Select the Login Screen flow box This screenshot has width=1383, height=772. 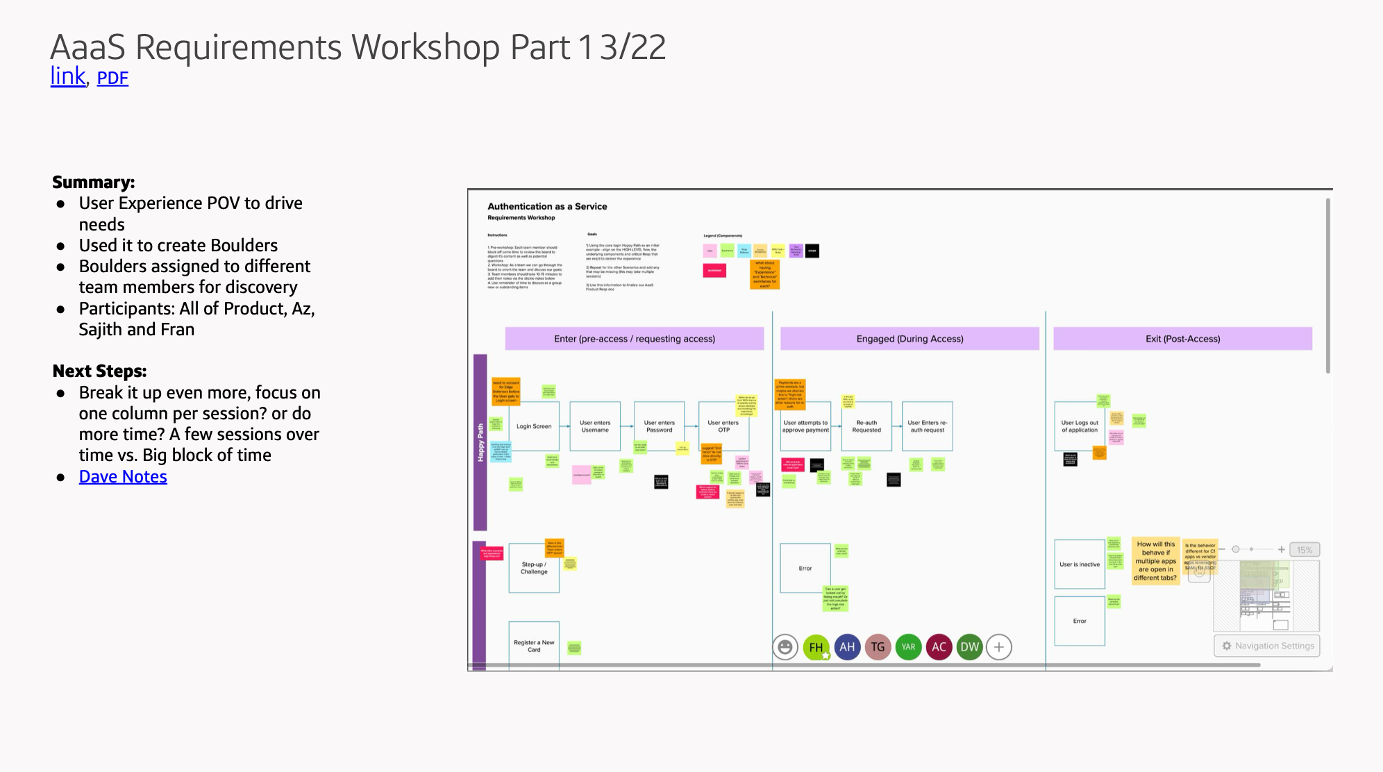534,426
